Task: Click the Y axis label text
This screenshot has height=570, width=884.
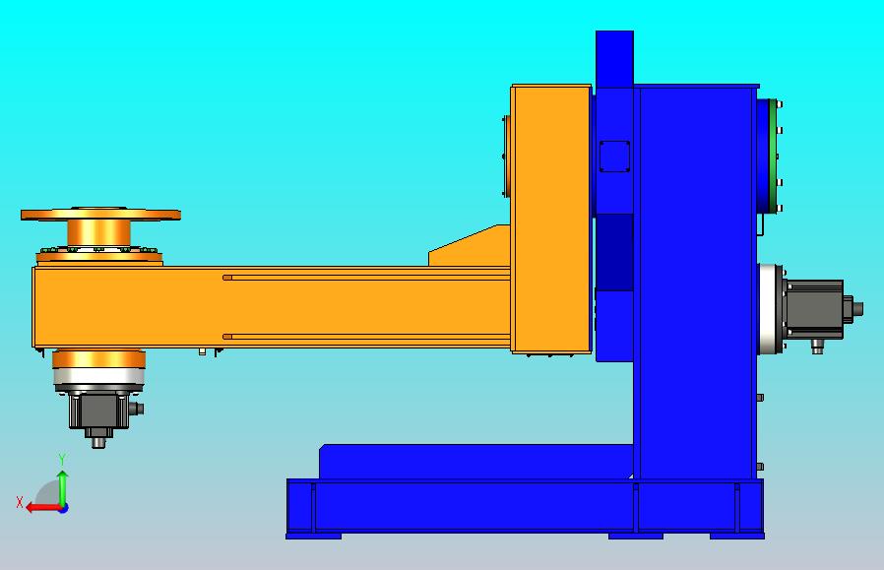Action: pos(63,460)
